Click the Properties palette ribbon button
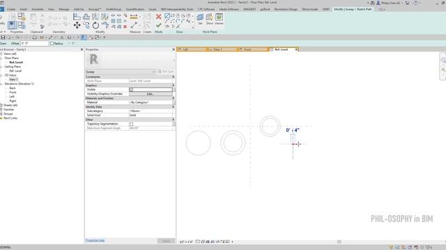446x250 pixels. [13, 25]
